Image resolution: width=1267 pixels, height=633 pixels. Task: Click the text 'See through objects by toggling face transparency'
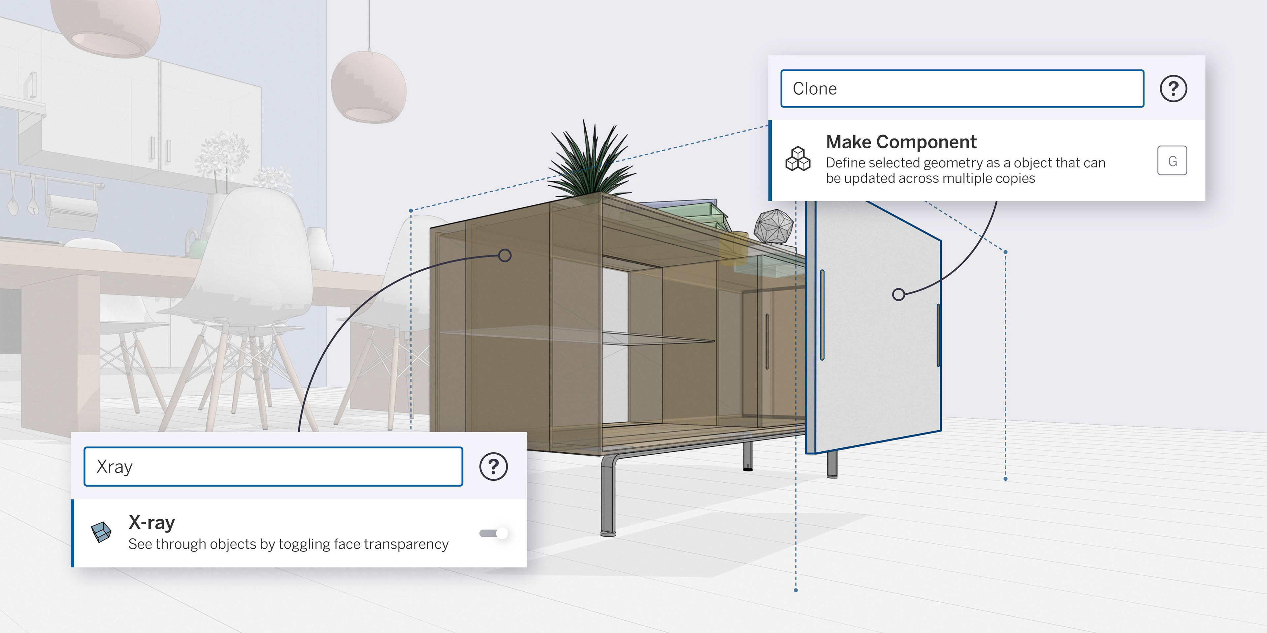click(x=288, y=544)
